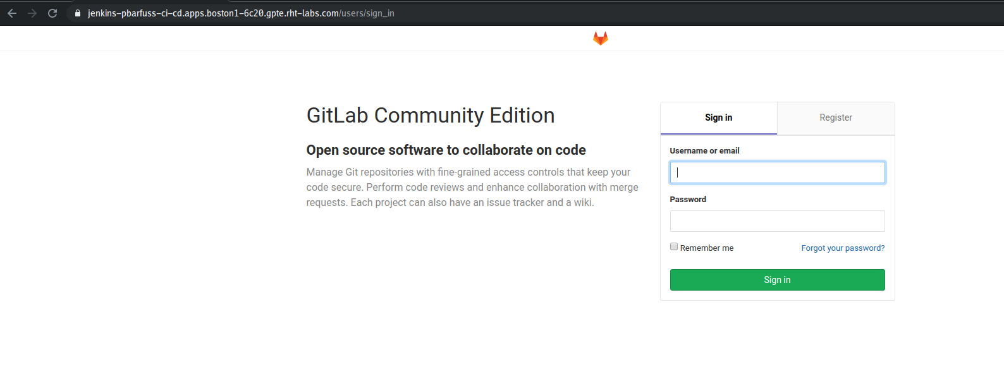
Task: Click the green Sign in button
Action: point(777,280)
